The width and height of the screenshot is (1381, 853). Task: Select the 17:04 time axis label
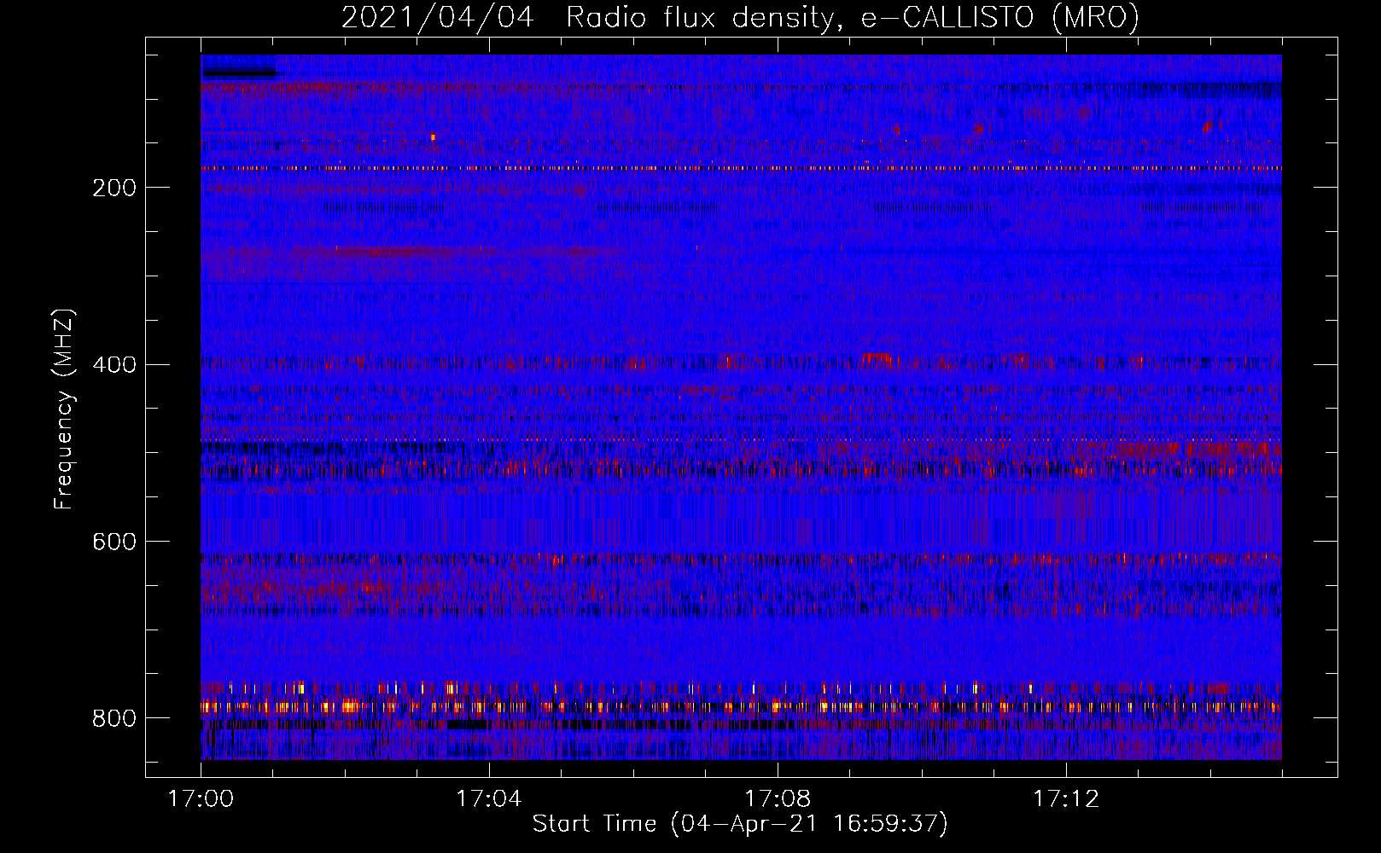point(488,799)
